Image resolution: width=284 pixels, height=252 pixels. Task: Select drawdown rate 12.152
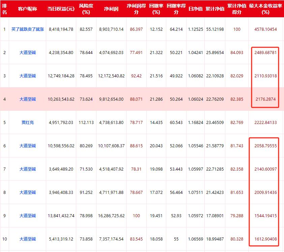point(156,29)
